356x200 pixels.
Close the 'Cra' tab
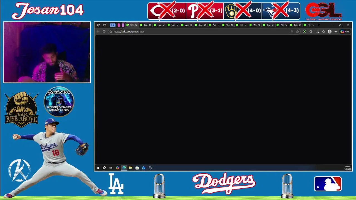click(x=300, y=25)
